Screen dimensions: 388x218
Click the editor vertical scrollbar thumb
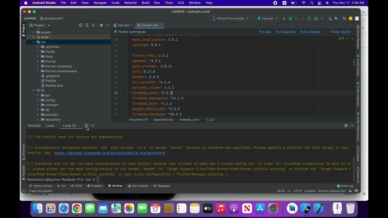pos(354,63)
